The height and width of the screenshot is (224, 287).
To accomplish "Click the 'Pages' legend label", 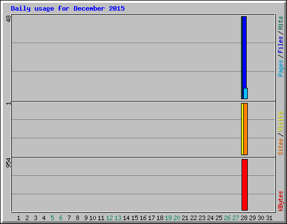I will (281, 68).
